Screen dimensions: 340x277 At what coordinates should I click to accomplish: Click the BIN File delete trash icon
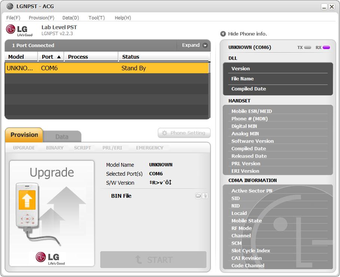point(205,196)
